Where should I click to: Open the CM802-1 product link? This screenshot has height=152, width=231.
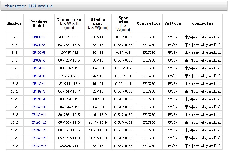[x=39, y=37]
